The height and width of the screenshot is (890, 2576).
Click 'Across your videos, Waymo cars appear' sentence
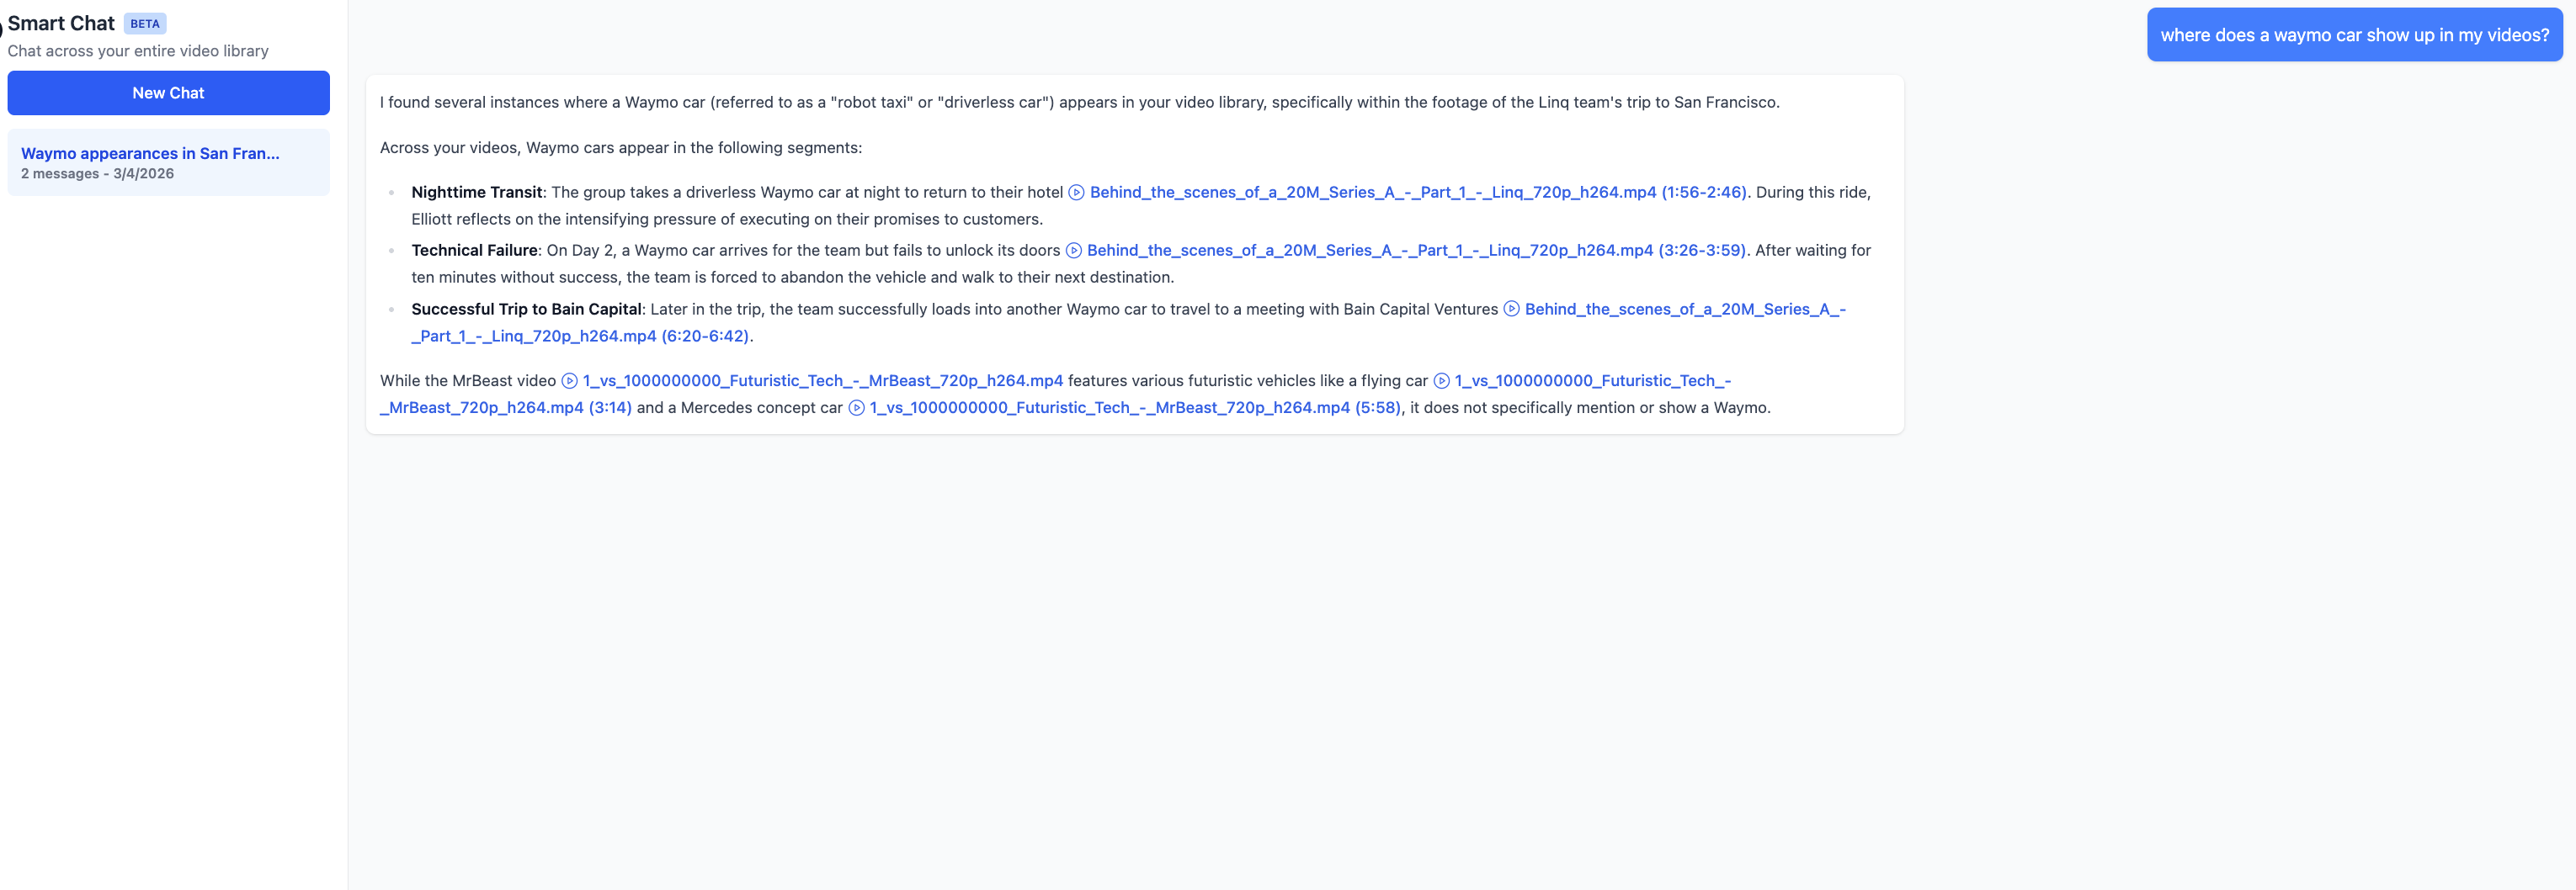(620, 148)
